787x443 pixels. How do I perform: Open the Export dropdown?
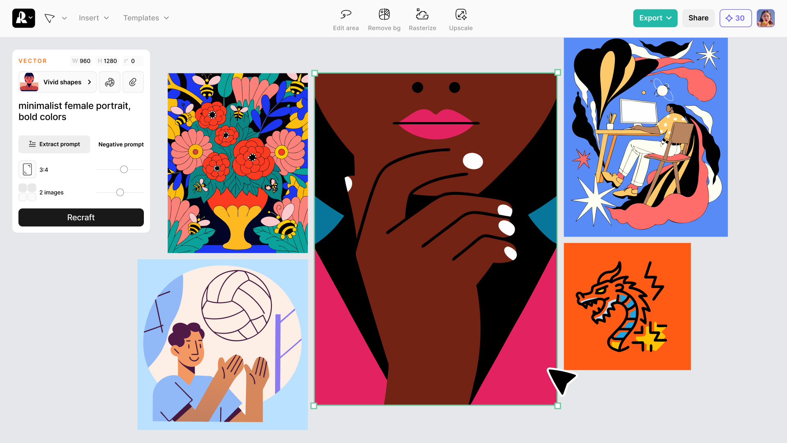655,18
